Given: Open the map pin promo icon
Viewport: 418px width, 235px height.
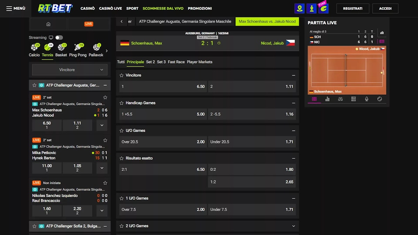Looking at the screenshot, I should 299,8.
